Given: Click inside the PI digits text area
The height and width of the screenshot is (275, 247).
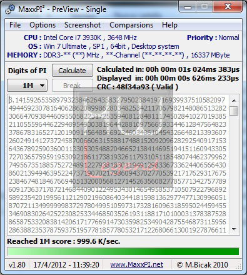Looking at the screenshot, I should tap(118, 165).
